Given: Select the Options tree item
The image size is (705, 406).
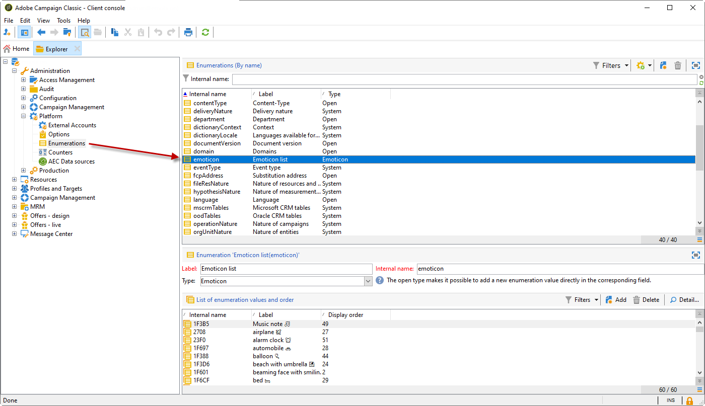Looking at the screenshot, I should pos(59,134).
